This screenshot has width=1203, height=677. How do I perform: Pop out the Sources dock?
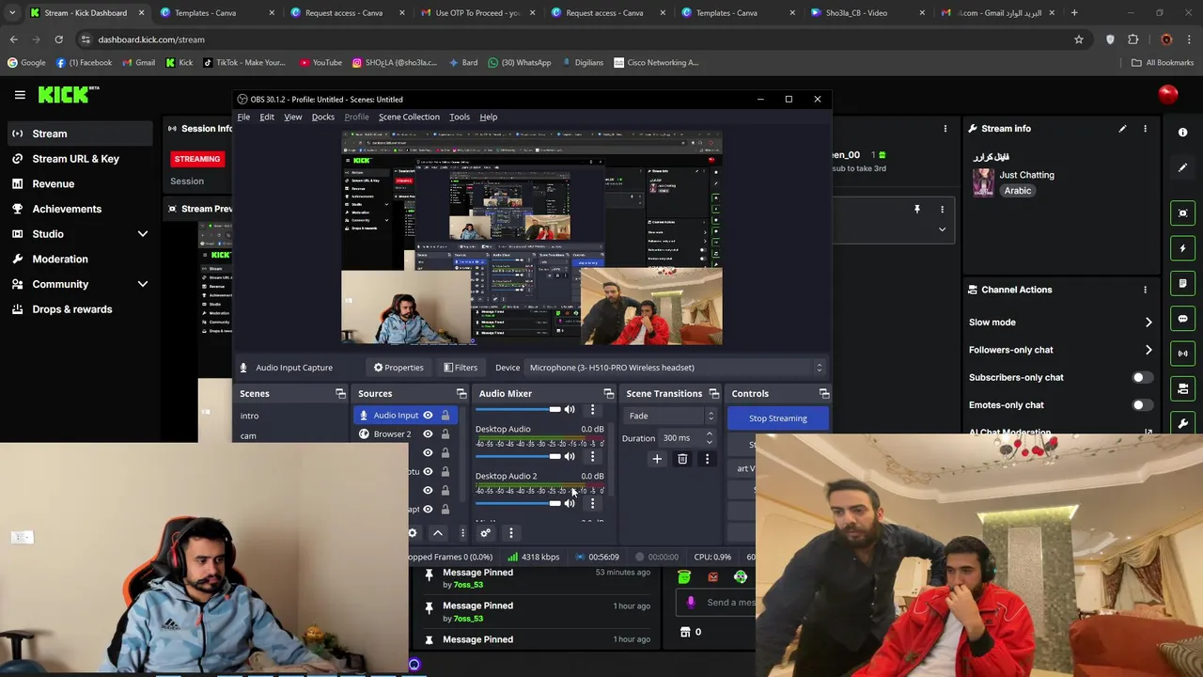tap(461, 394)
